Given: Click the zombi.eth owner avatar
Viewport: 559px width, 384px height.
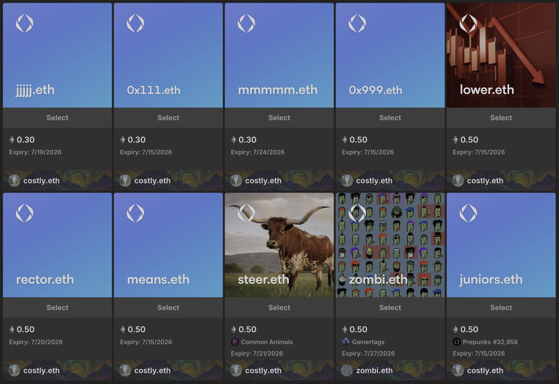Looking at the screenshot, I should [347, 371].
